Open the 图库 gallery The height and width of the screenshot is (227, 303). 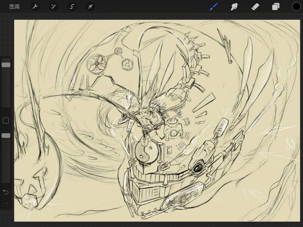(x=15, y=7)
